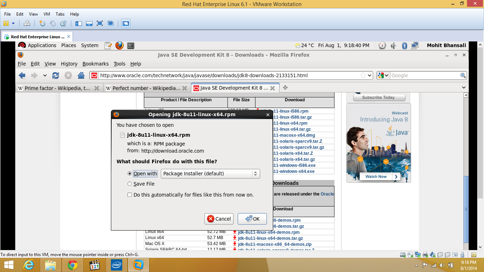484x272 pixels.
Task: Open the Firefox History menu
Action: coord(69,64)
